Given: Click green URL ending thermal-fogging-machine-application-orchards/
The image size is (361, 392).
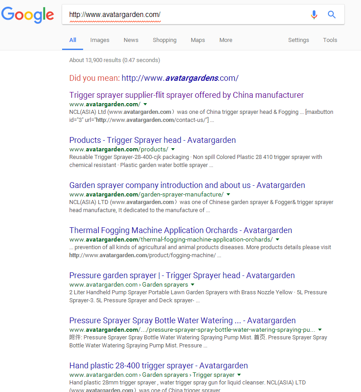Looking at the screenshot, I should tap(171, 239).
